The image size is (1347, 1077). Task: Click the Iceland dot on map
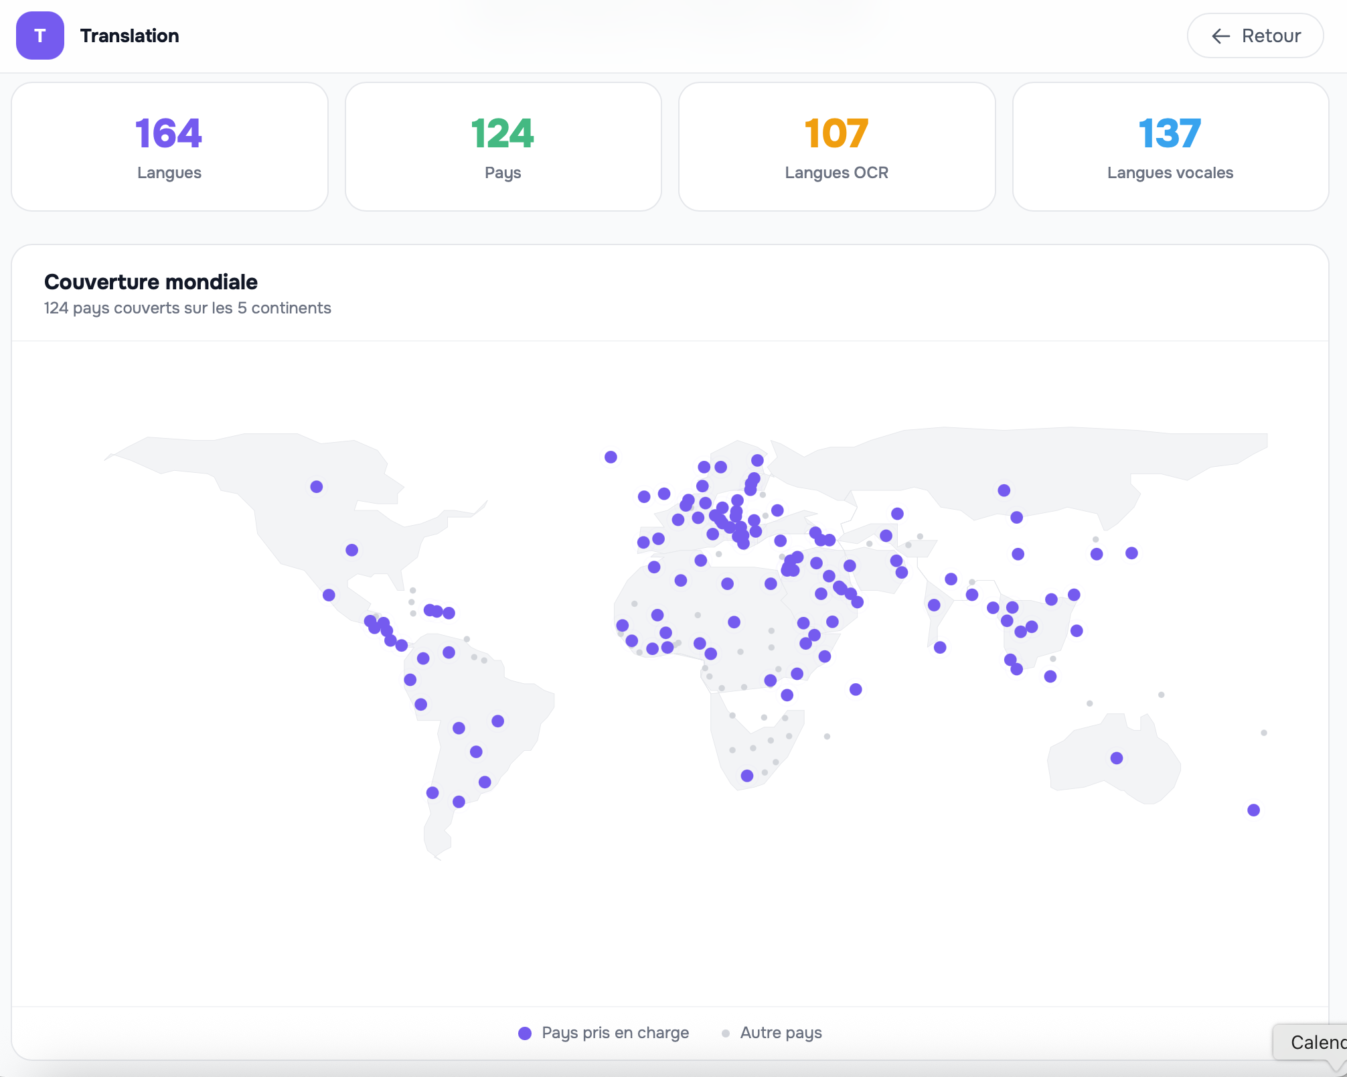coord(611,457)
